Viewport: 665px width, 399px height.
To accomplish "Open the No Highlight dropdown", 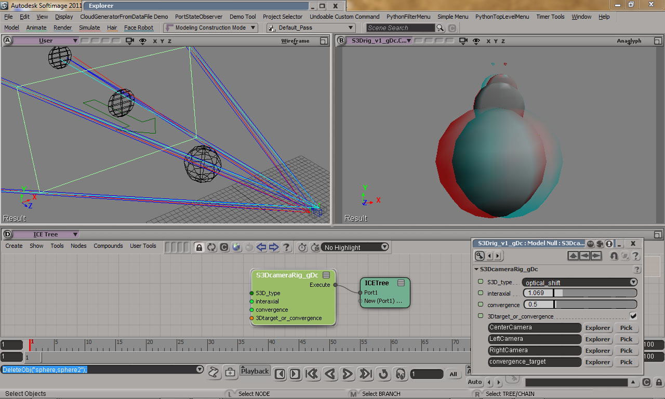I will (x=355, y=247).
